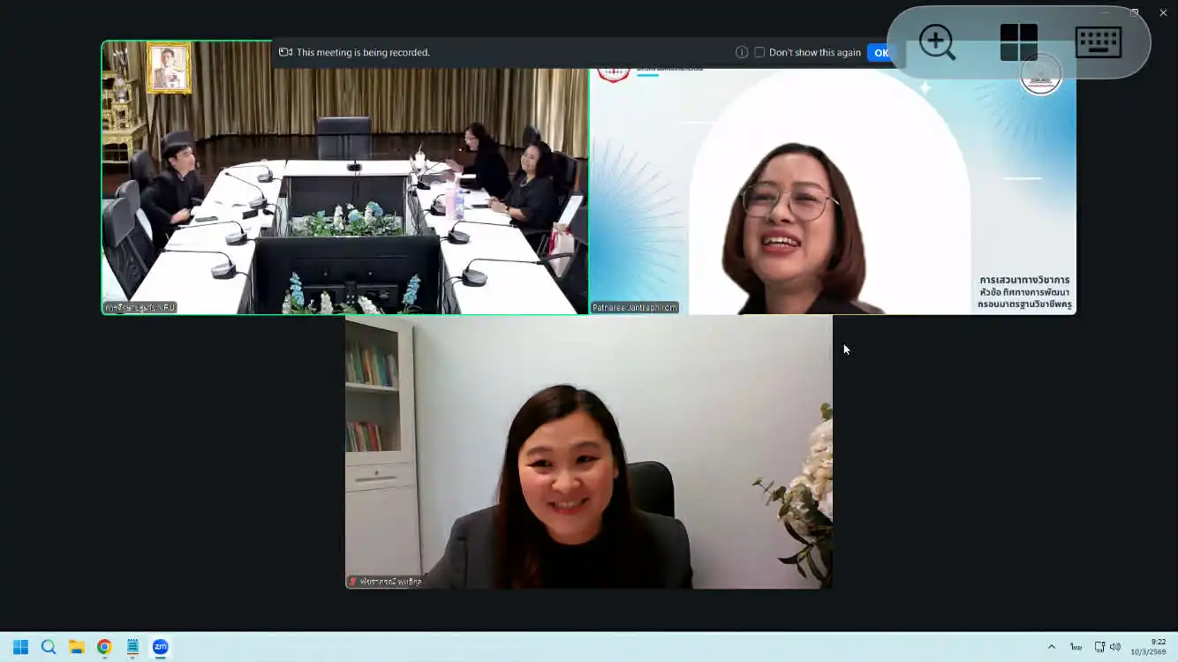
Task: Click the info icon in recording banner
Action: click(x=742, y=53)
